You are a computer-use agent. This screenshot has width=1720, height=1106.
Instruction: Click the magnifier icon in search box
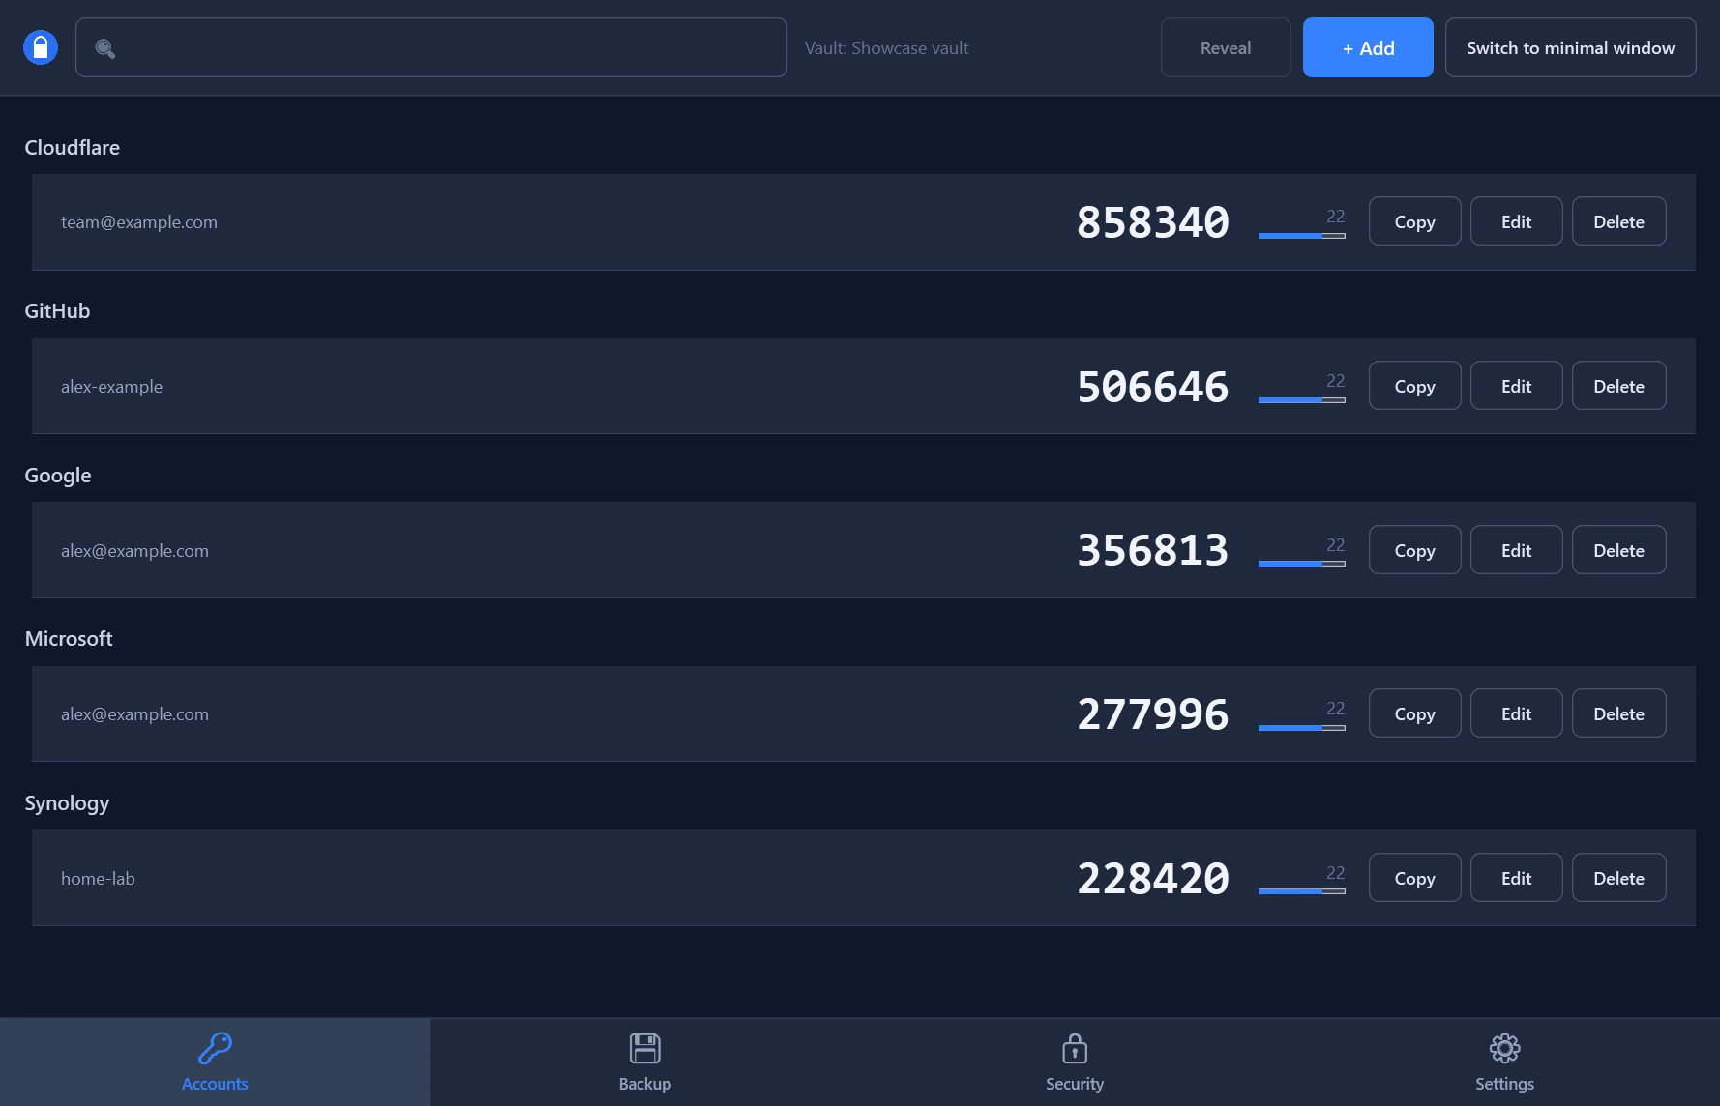pyautogui.click(x=105, y=48)
